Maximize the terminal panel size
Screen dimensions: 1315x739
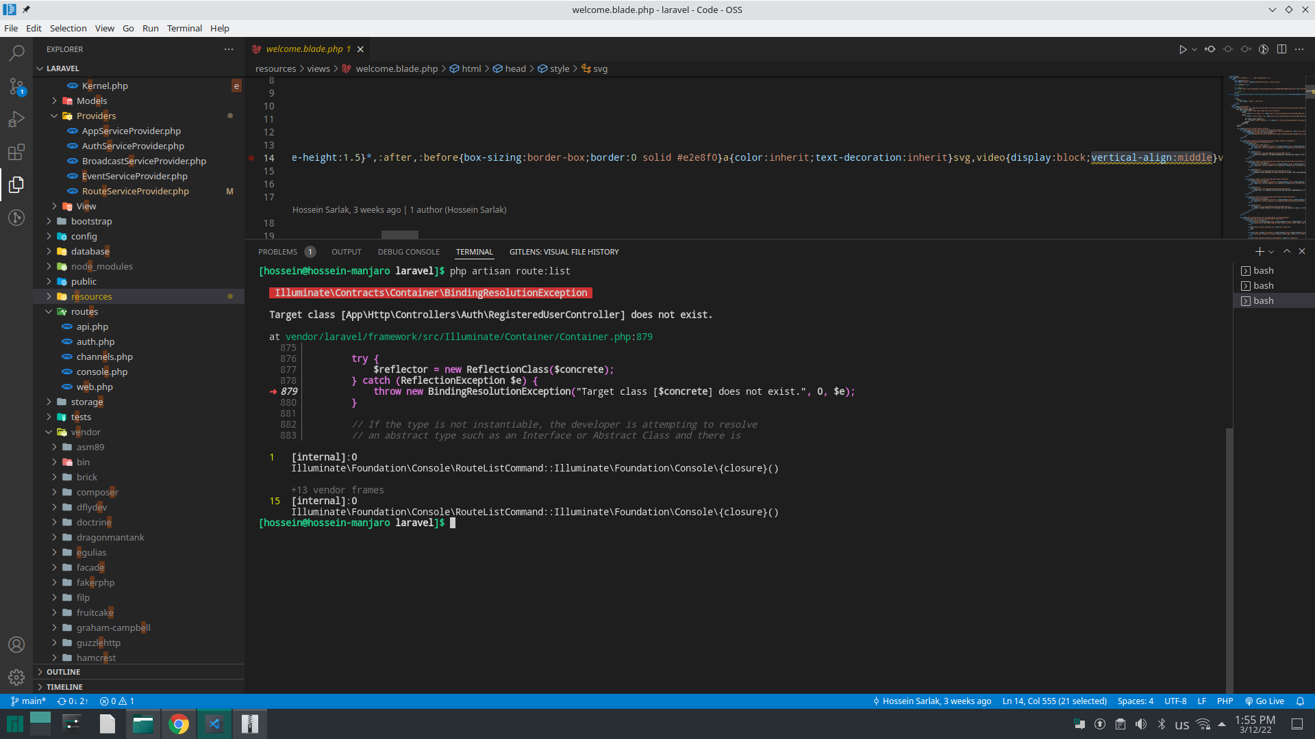1287,252
